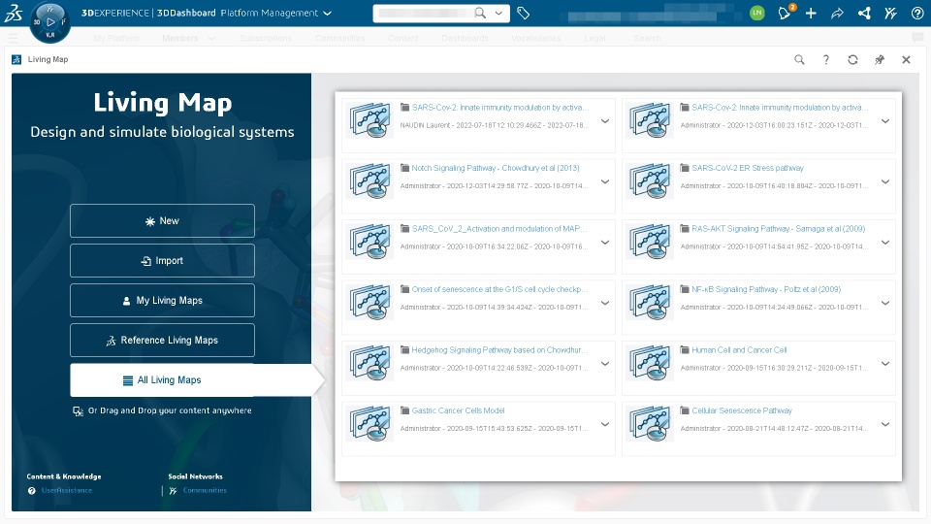Expand the SARS-CoV-2 ER Stress pathway chevron

click(x=885, y=181)
